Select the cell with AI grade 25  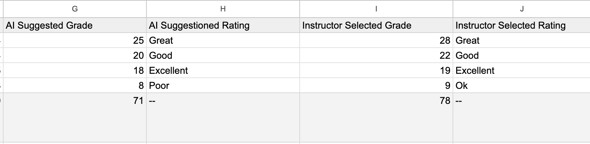coord(75,40)
